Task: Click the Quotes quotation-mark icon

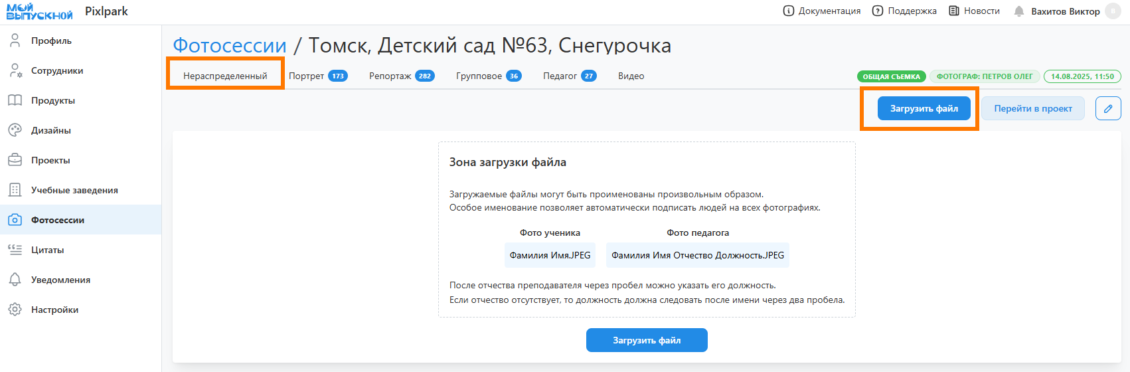Action: click(x=15, y=250)
